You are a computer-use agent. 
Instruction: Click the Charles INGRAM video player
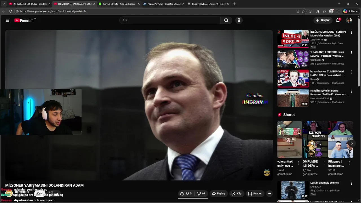point(139,105)
